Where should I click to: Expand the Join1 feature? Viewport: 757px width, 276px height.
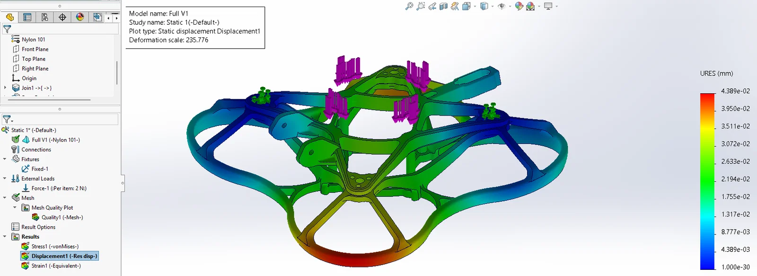[5, 88]
